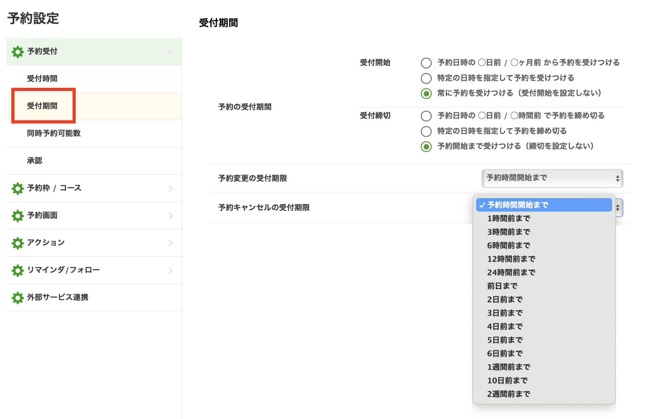Choose 1時間前まで option
The height and width of the screenshot is (419, 645).
(544, 218)
